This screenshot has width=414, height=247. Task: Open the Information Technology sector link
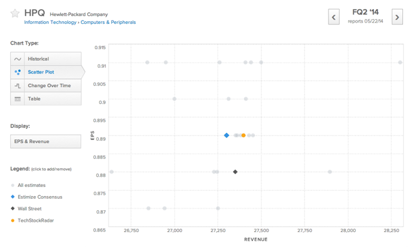click(50, 23)
